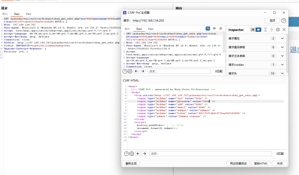Image resolution: width=299 pixels, height=175 pixels.
Task: Close the Inspector panel
Action: 284,30
